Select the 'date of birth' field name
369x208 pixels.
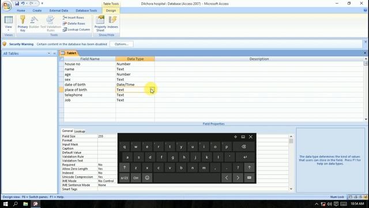click(90, 84)
